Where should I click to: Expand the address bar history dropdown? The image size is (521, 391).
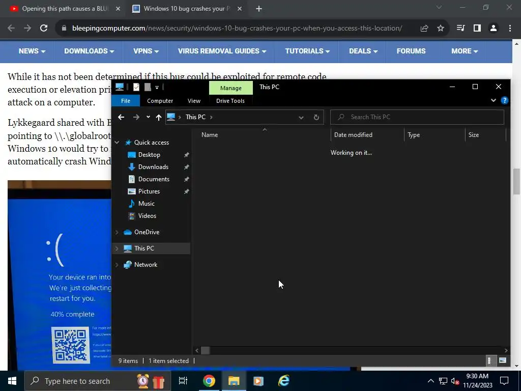click(301, 118)
